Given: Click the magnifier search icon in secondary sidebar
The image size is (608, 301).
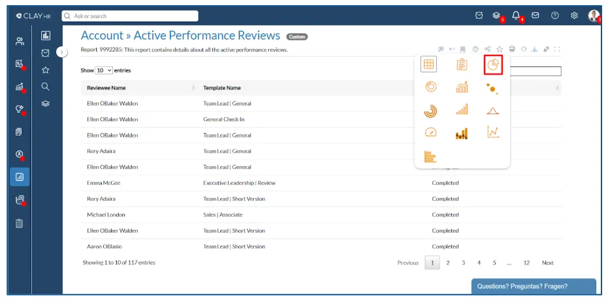Looking at the screenshot, I should [x=45, y=87].
